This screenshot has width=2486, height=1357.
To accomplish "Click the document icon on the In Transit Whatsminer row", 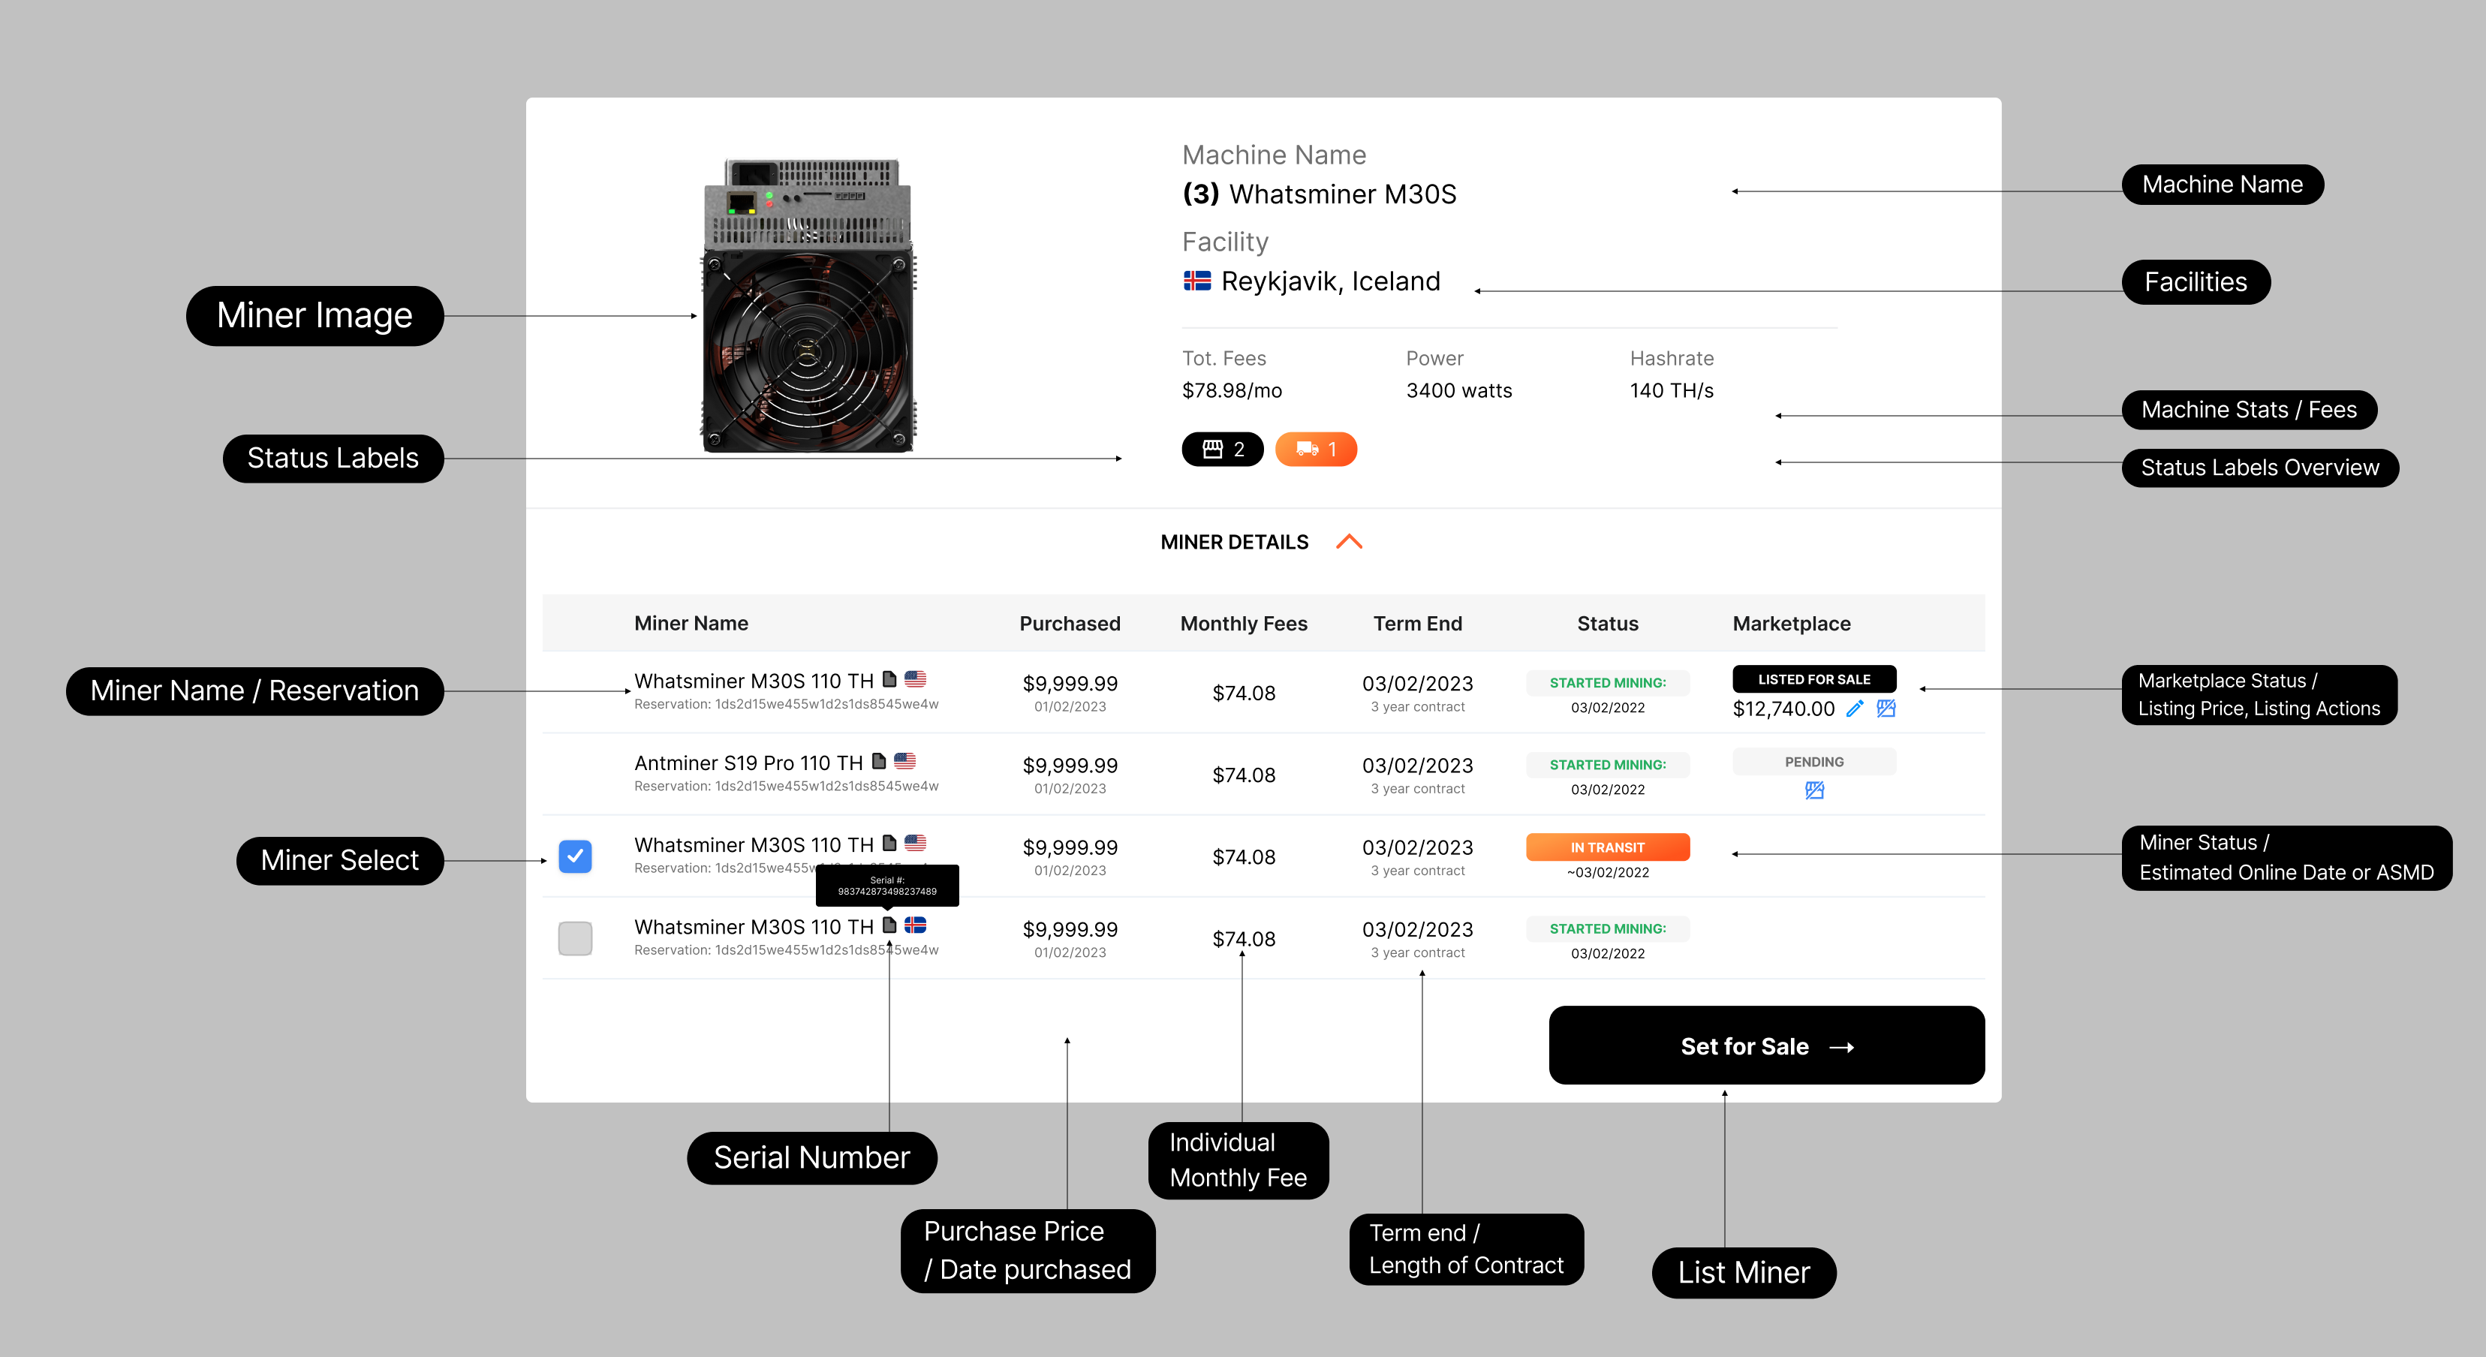I will click(889, 843).
